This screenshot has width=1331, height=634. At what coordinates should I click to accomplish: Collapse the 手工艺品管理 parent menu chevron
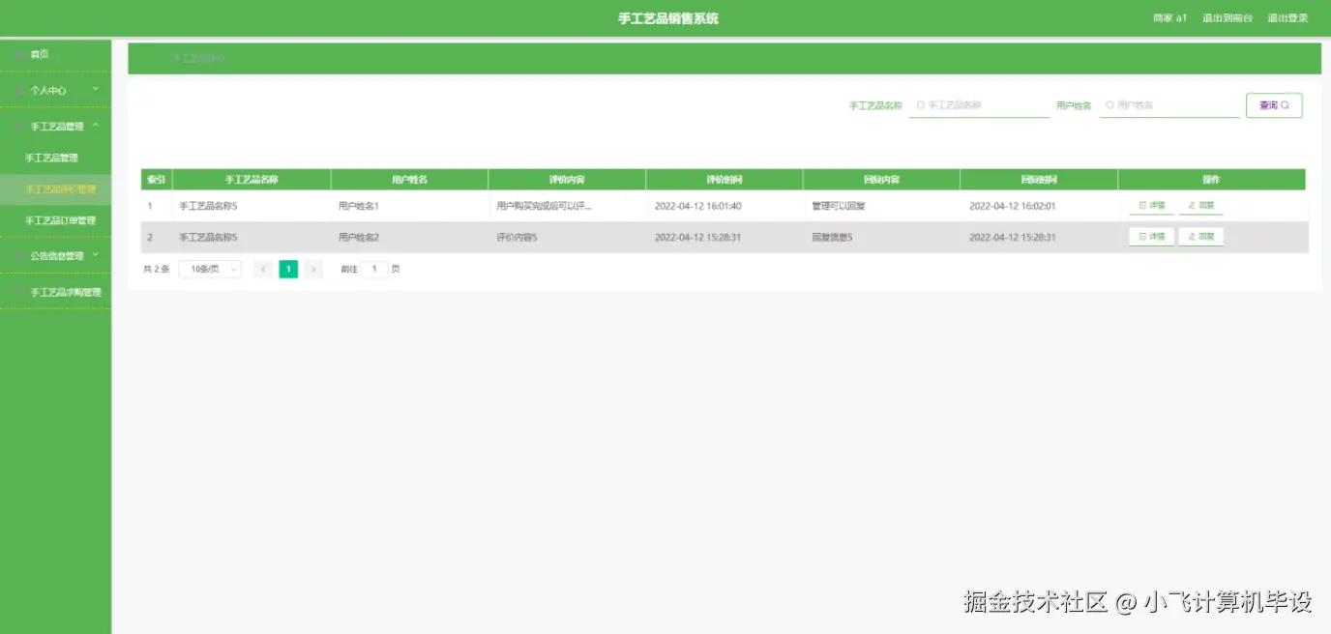[95, 126]
